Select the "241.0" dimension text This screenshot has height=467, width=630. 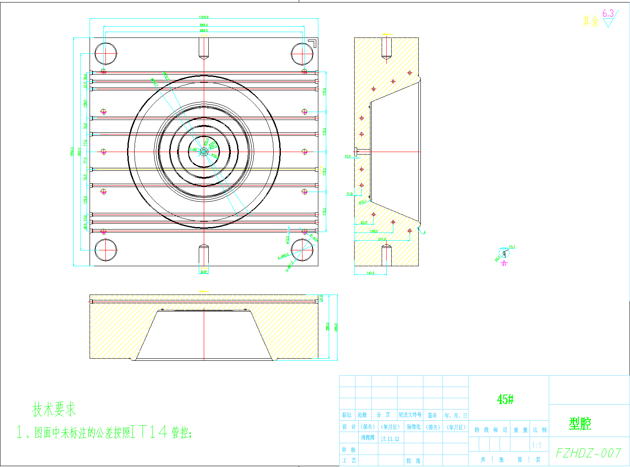(382, 239)
